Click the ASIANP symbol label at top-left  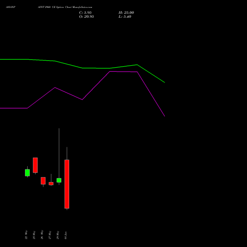click(x=11, y=7)
